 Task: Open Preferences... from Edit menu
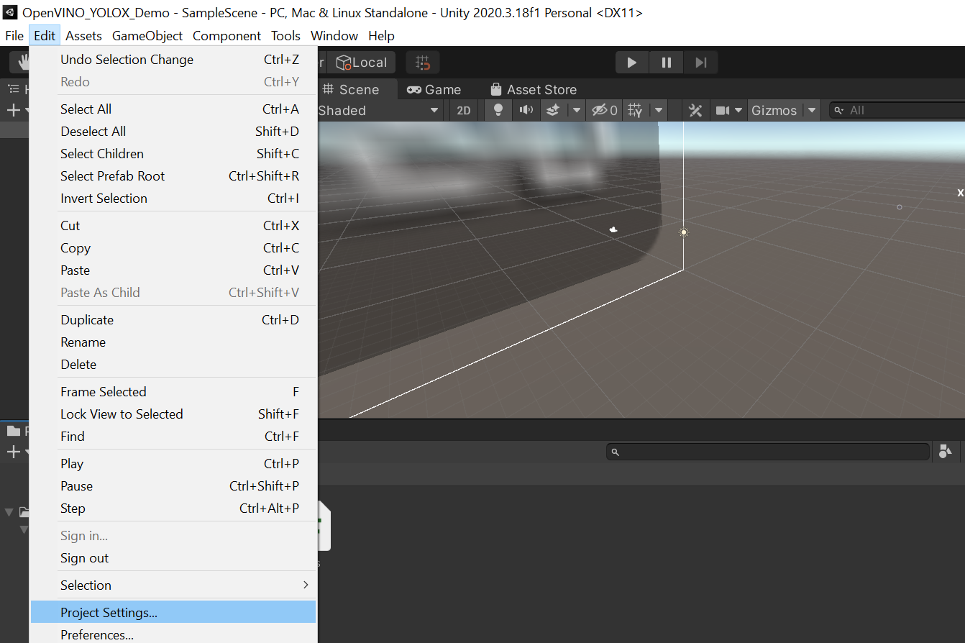pos(173,635)
